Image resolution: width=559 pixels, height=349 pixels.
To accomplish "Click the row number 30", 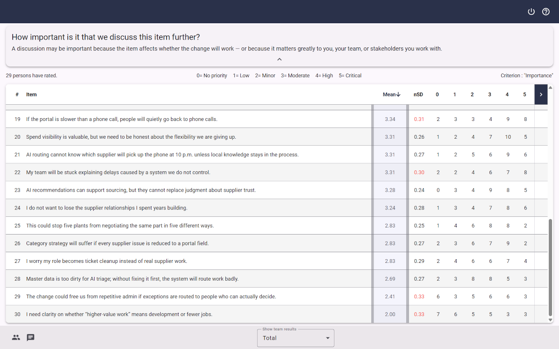I will [x=17, y=314].
